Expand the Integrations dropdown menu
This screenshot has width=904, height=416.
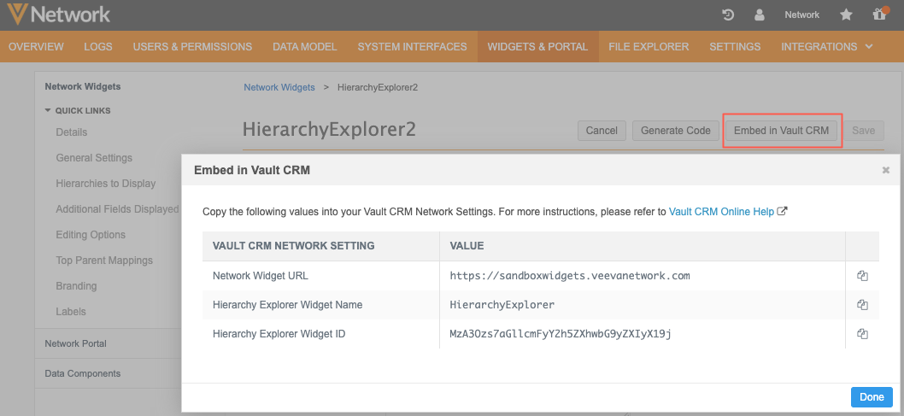click(x=826, y=47)
